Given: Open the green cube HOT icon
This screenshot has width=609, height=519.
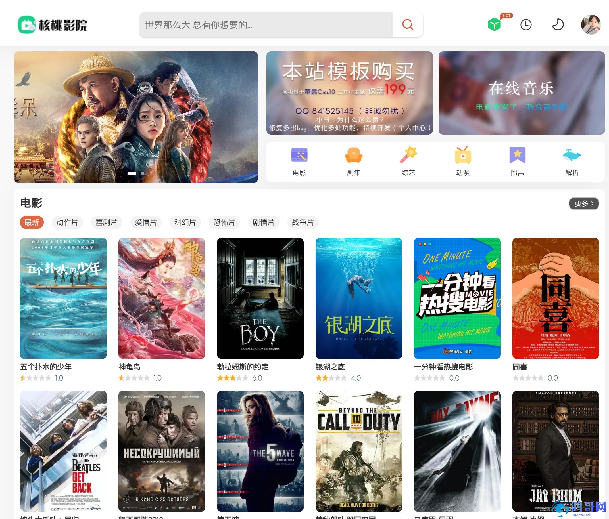Looking at the screenshot, I should pos(494,24).
